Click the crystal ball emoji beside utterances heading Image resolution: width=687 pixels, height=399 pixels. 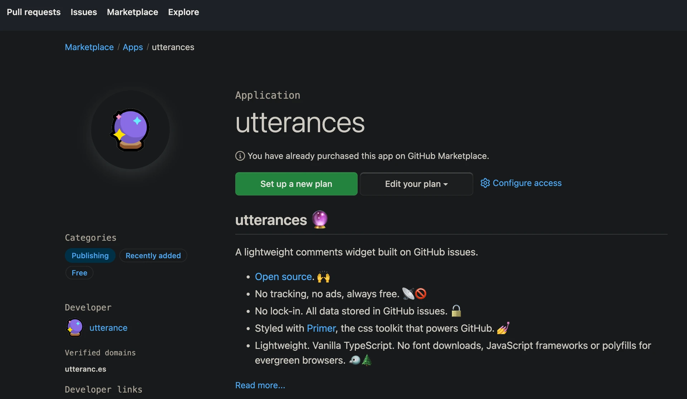tap(320, 219)
